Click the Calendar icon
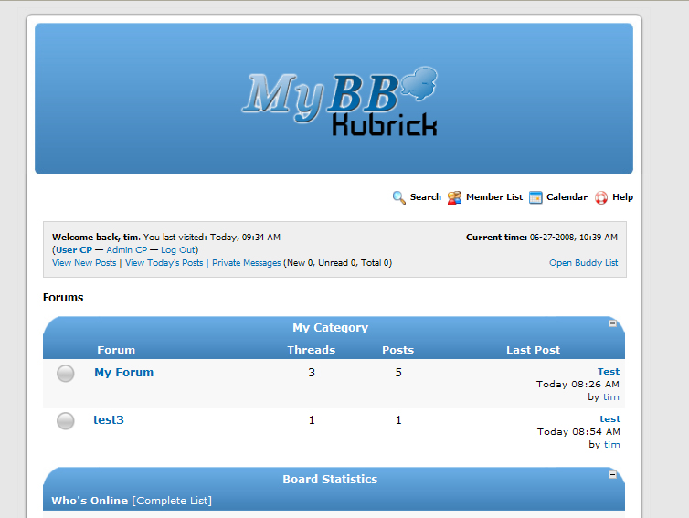The width and height of the screenshot is (689, 518). [x=535, y=197]
